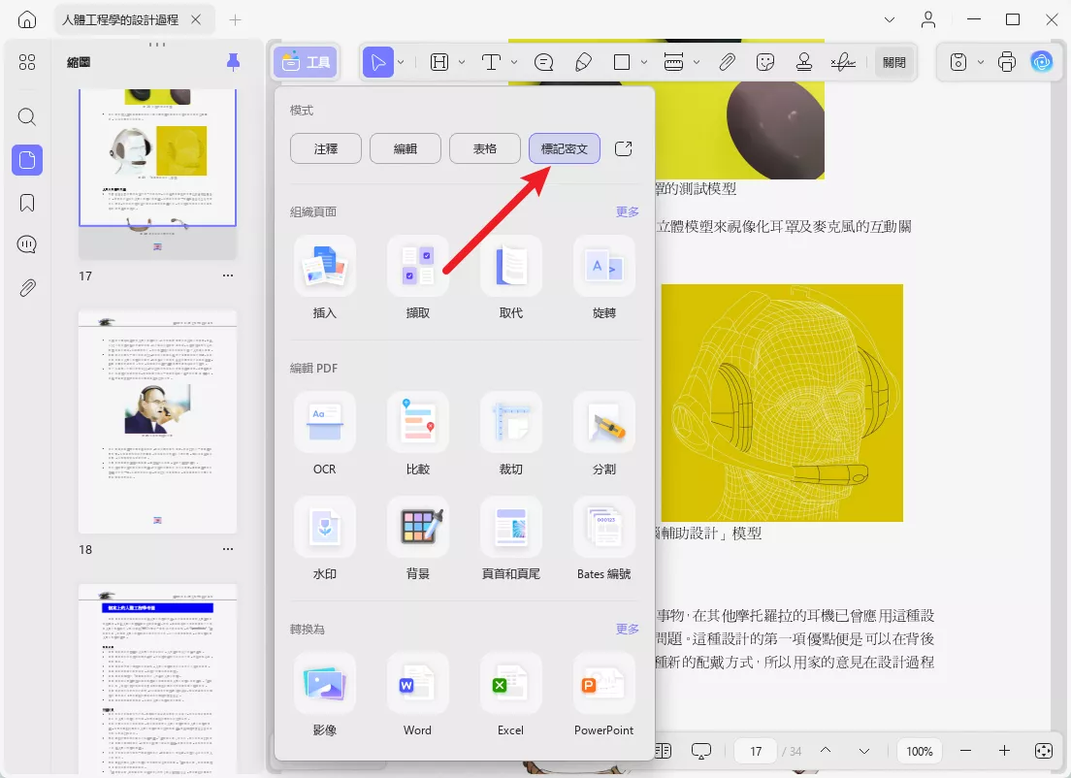Open the sticker tool
The image size is (1071, 778).
[x=765, y=62]
